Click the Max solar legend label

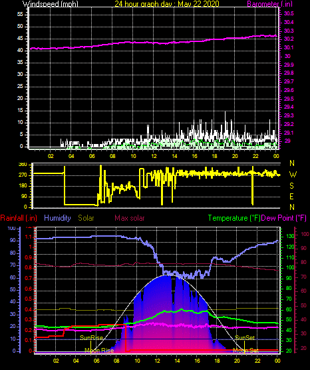[130, 218]
